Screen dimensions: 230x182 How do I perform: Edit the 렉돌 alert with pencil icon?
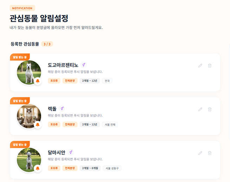200,109
